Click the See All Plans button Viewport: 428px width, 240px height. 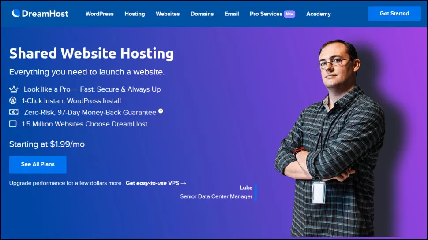pos(38,165)
